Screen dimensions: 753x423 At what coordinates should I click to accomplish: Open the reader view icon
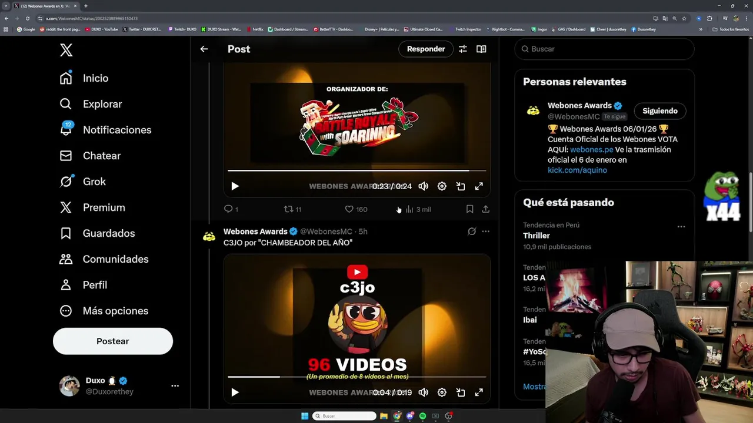pyautogui.click(x=481, y=49)
